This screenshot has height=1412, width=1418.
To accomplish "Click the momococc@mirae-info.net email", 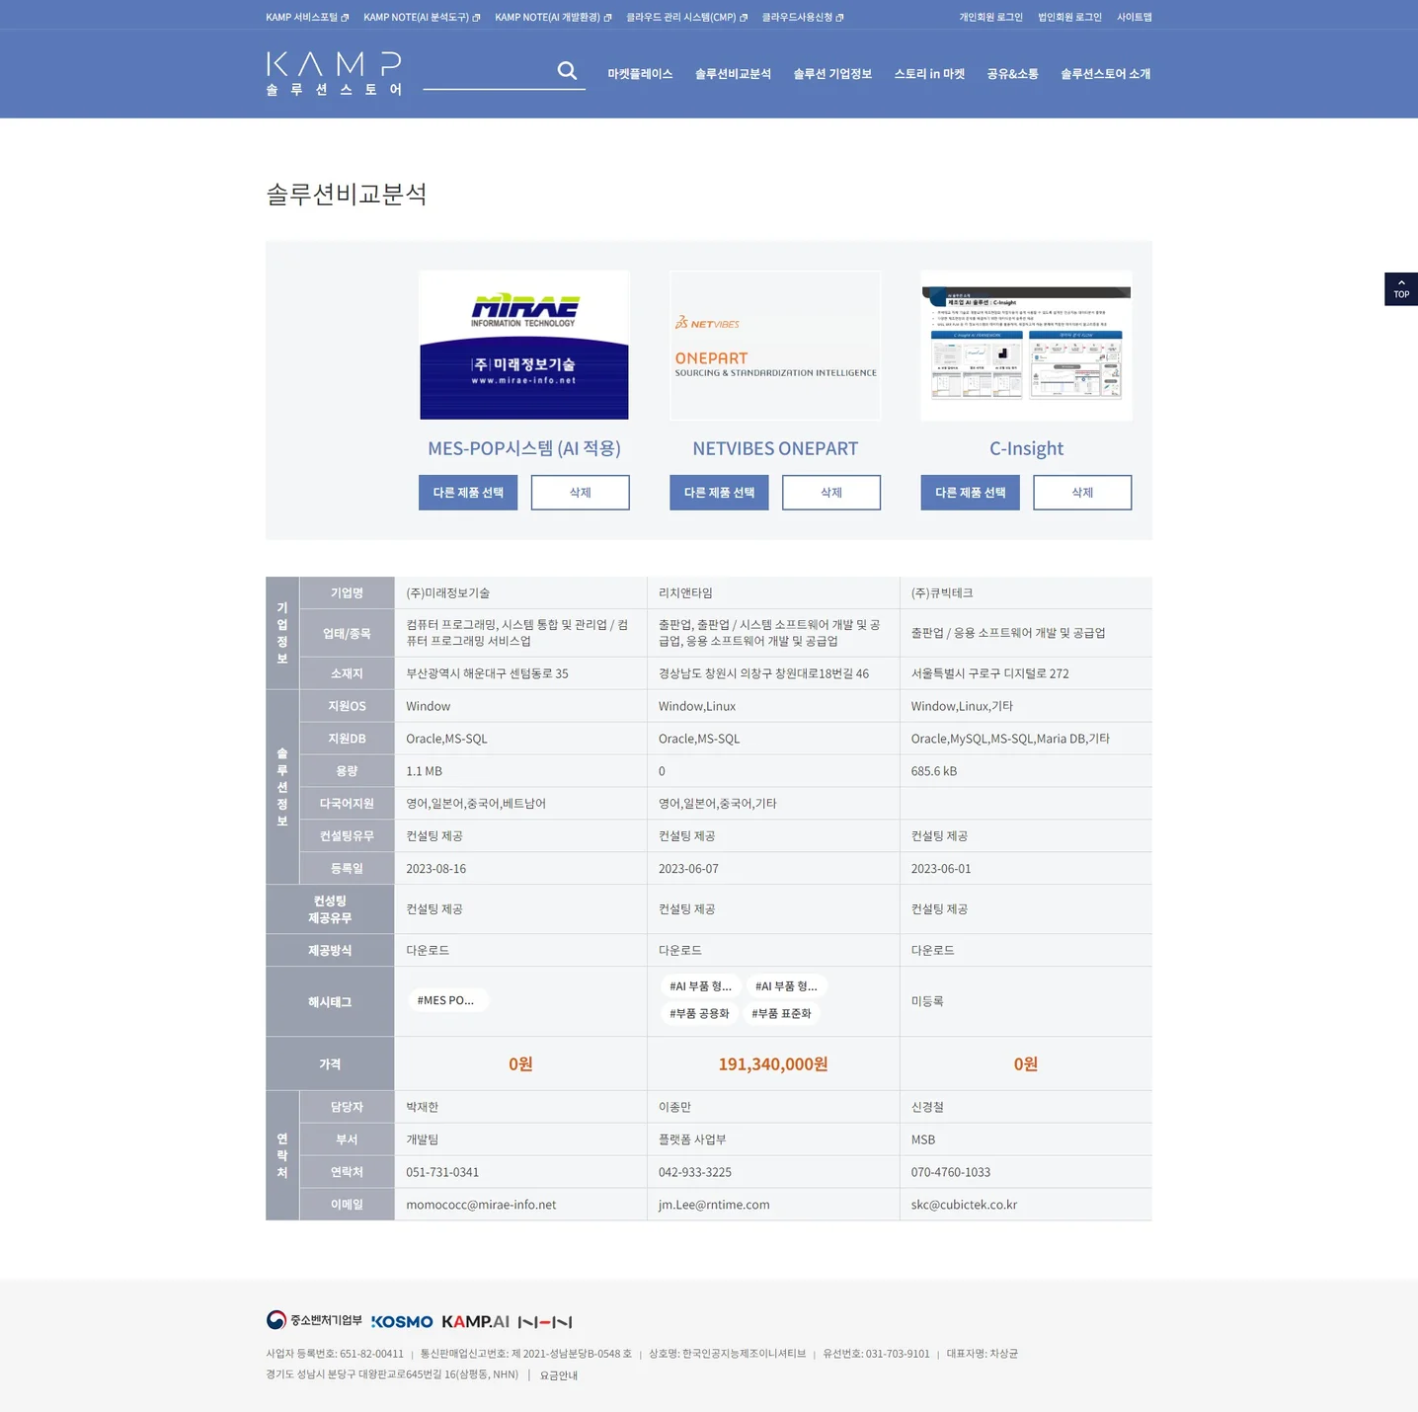I will click(481, 1205).
